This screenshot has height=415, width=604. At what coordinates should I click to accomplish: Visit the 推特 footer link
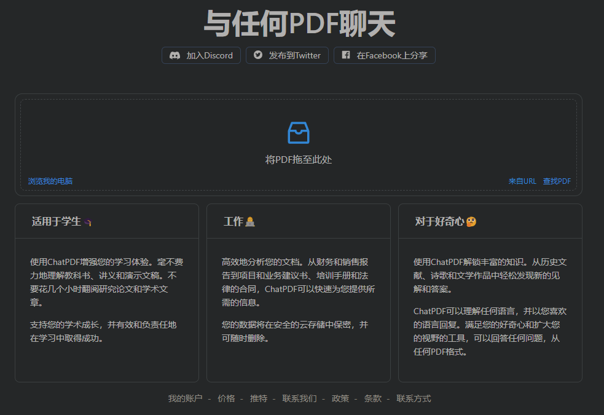[x=259, y=398]
